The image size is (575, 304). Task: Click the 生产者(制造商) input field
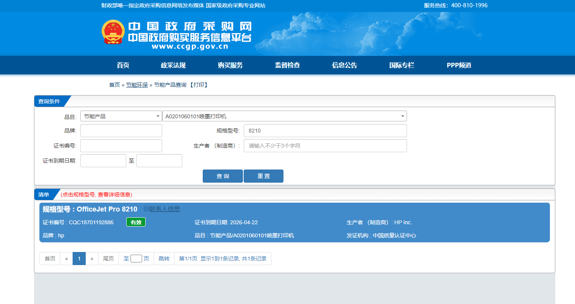pos(325,146)
